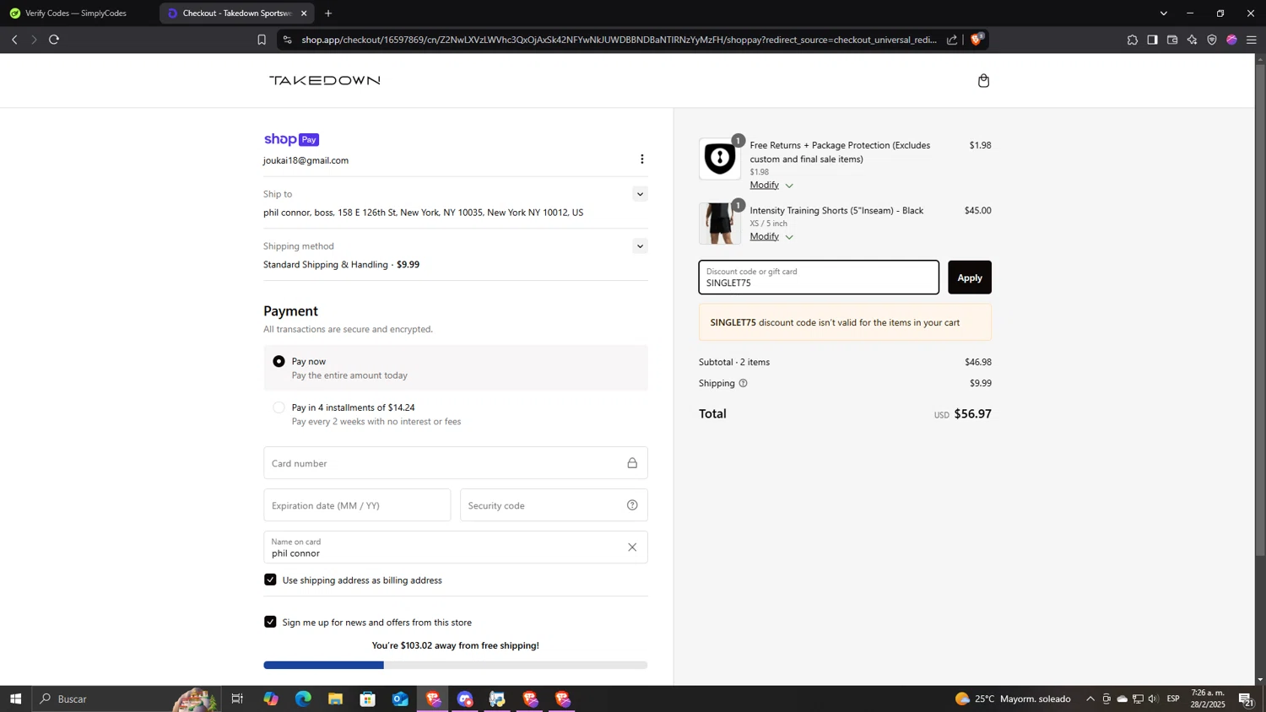This screenshot has height=712, width=1266.
Task: Toggle the browser sidebar panel icon
Action: (1152, 40)
